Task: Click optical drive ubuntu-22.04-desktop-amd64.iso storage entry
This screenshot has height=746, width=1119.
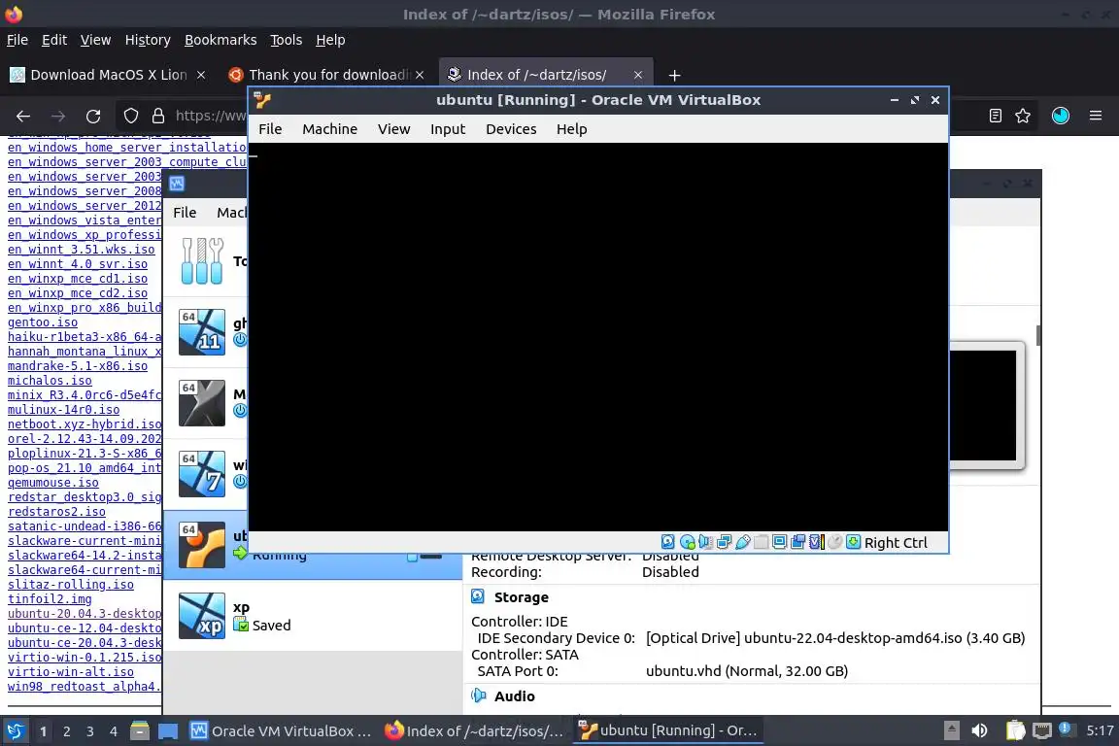Action: [835, 638]
